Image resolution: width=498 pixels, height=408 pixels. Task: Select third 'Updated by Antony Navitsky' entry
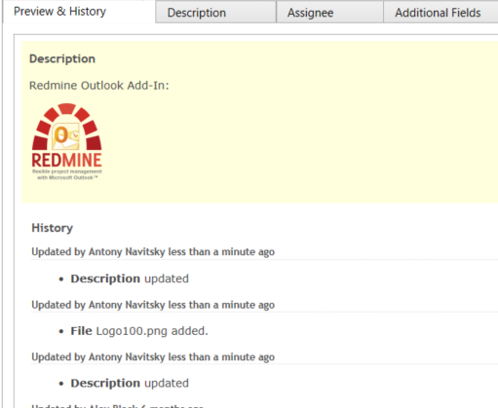[153, 357]
